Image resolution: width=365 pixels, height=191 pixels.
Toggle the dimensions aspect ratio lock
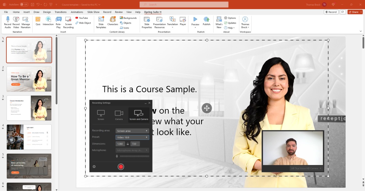[x=127, y=143]
